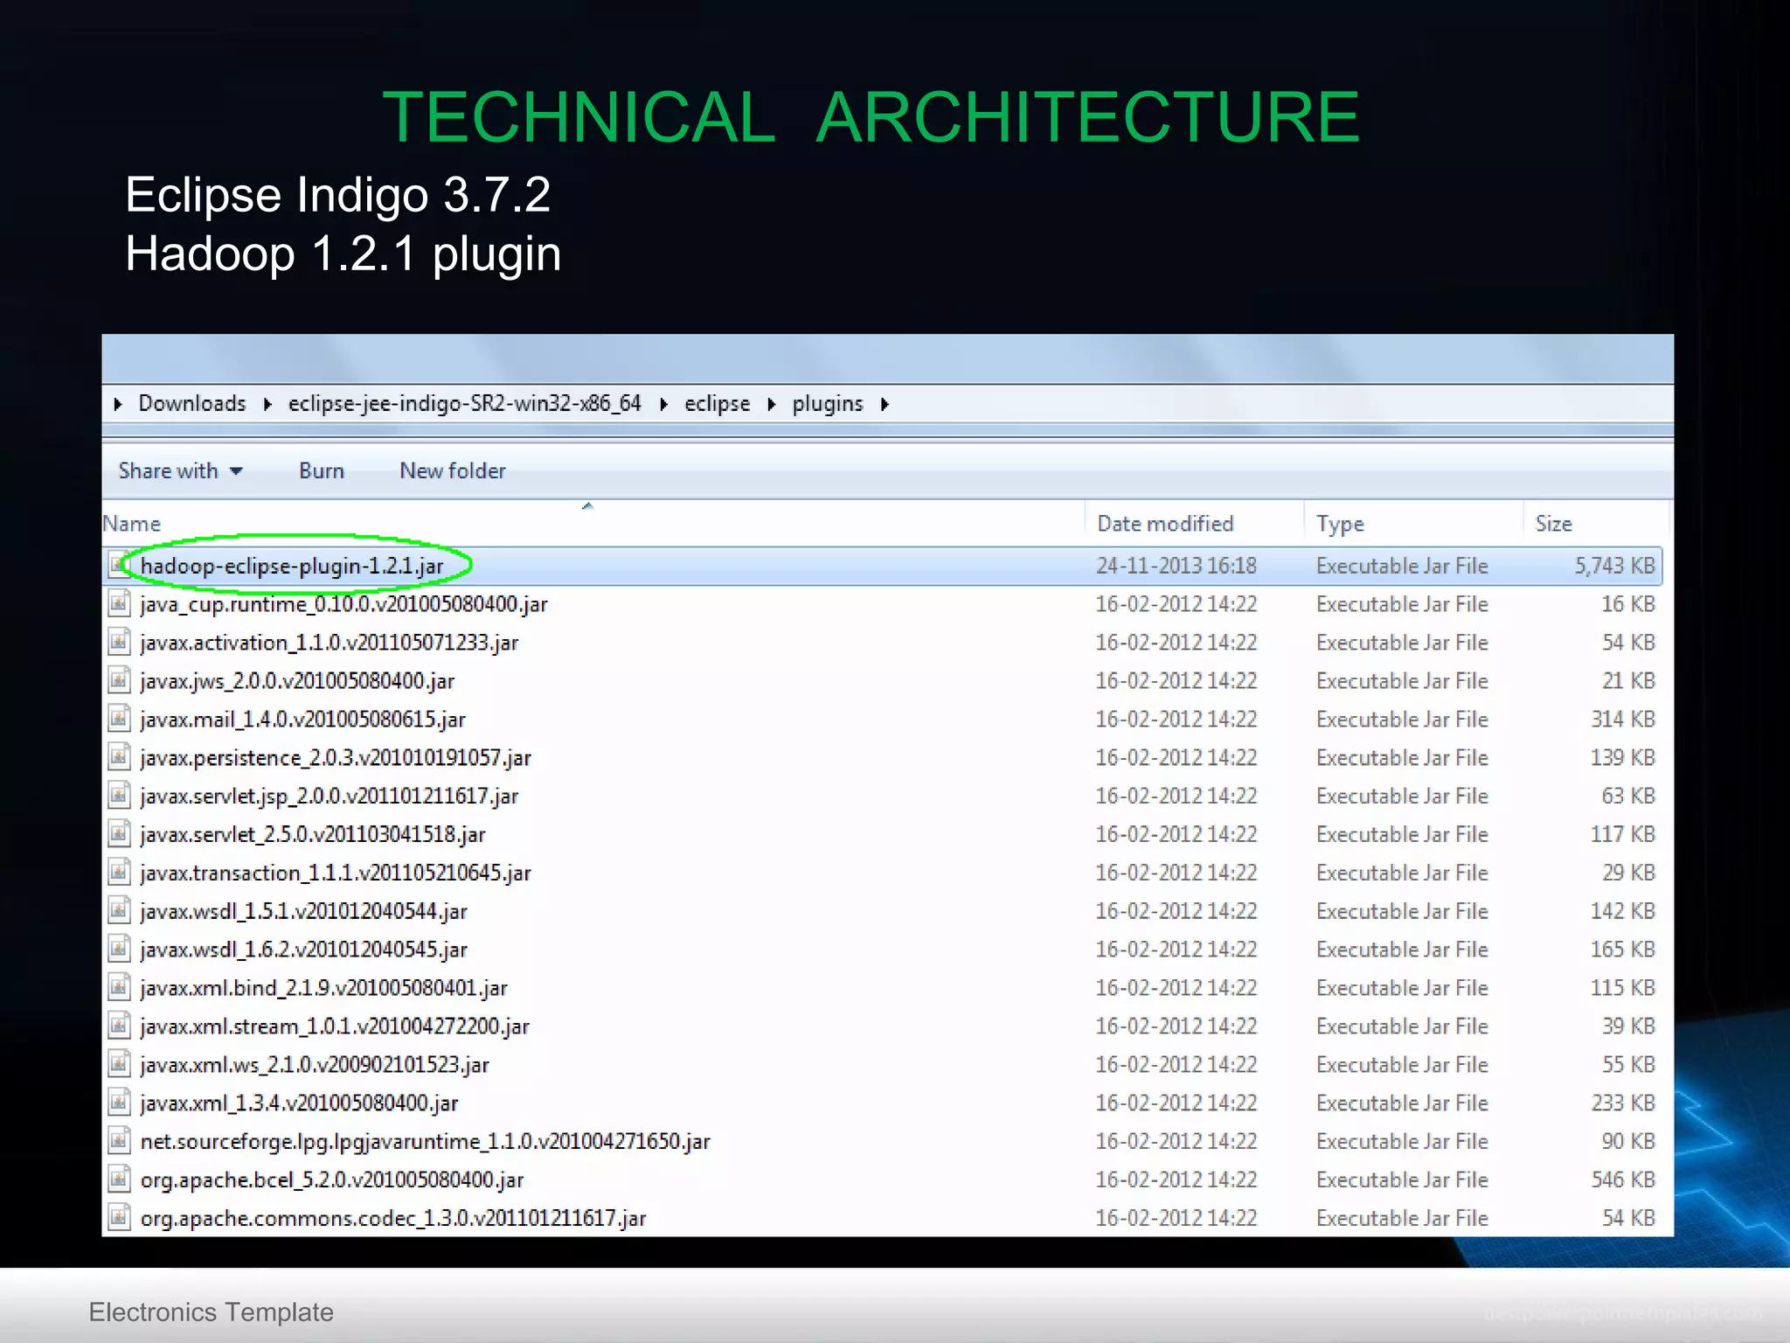Select javax.jws_2.0.0.v201005080400.jar
Viewport: 1790px width, 1343px height.
[x=297, y=682]
